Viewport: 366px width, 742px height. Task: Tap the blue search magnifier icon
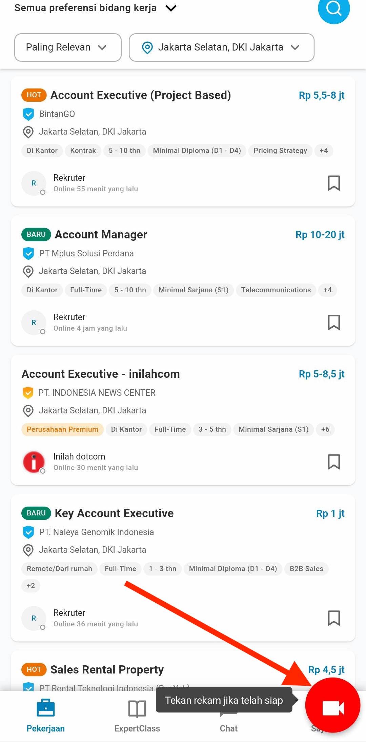click(x=334, y=8)
